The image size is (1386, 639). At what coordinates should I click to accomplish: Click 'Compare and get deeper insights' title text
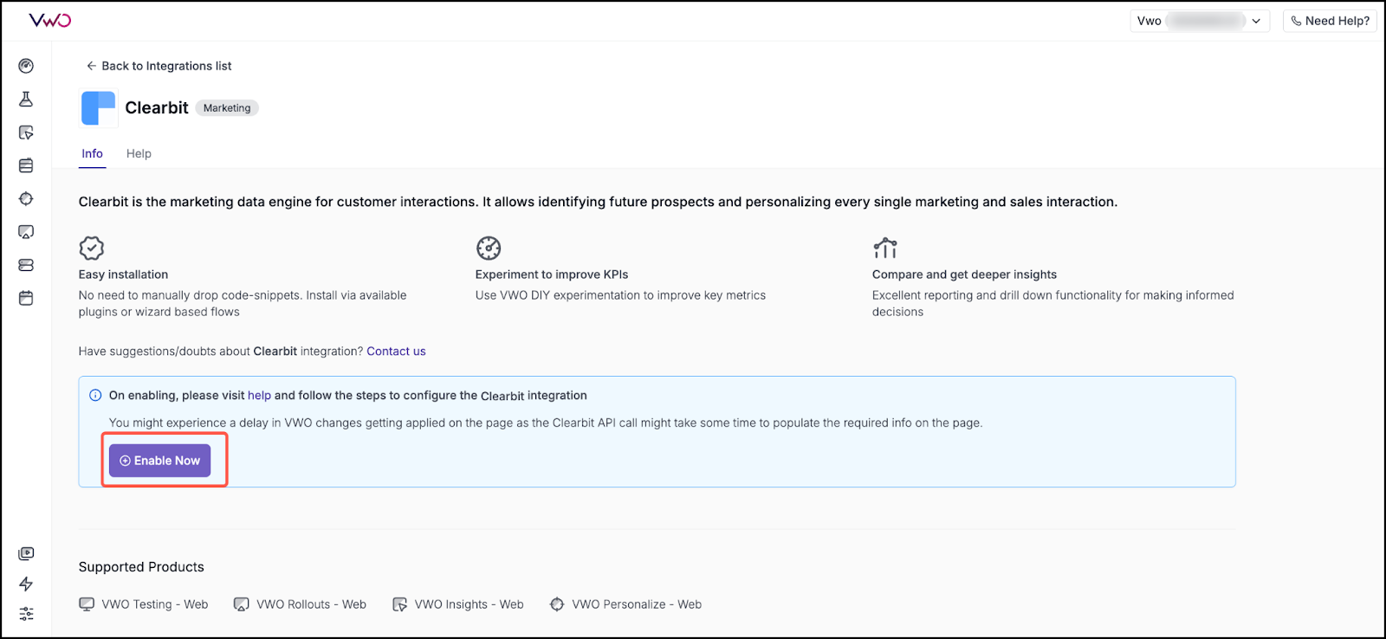[964, 274]
